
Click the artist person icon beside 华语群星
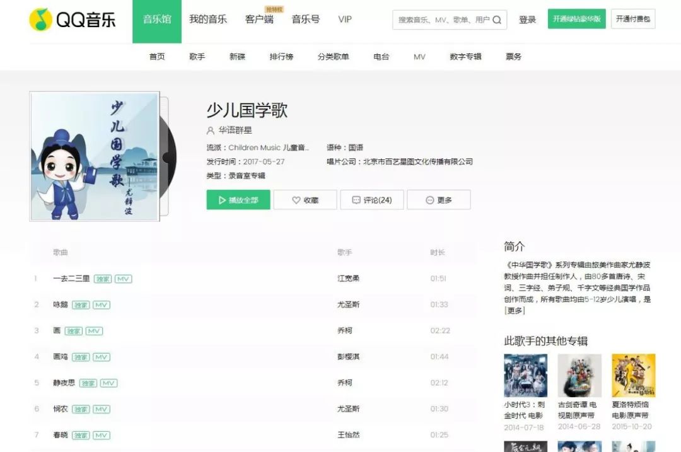click(211, 130)
